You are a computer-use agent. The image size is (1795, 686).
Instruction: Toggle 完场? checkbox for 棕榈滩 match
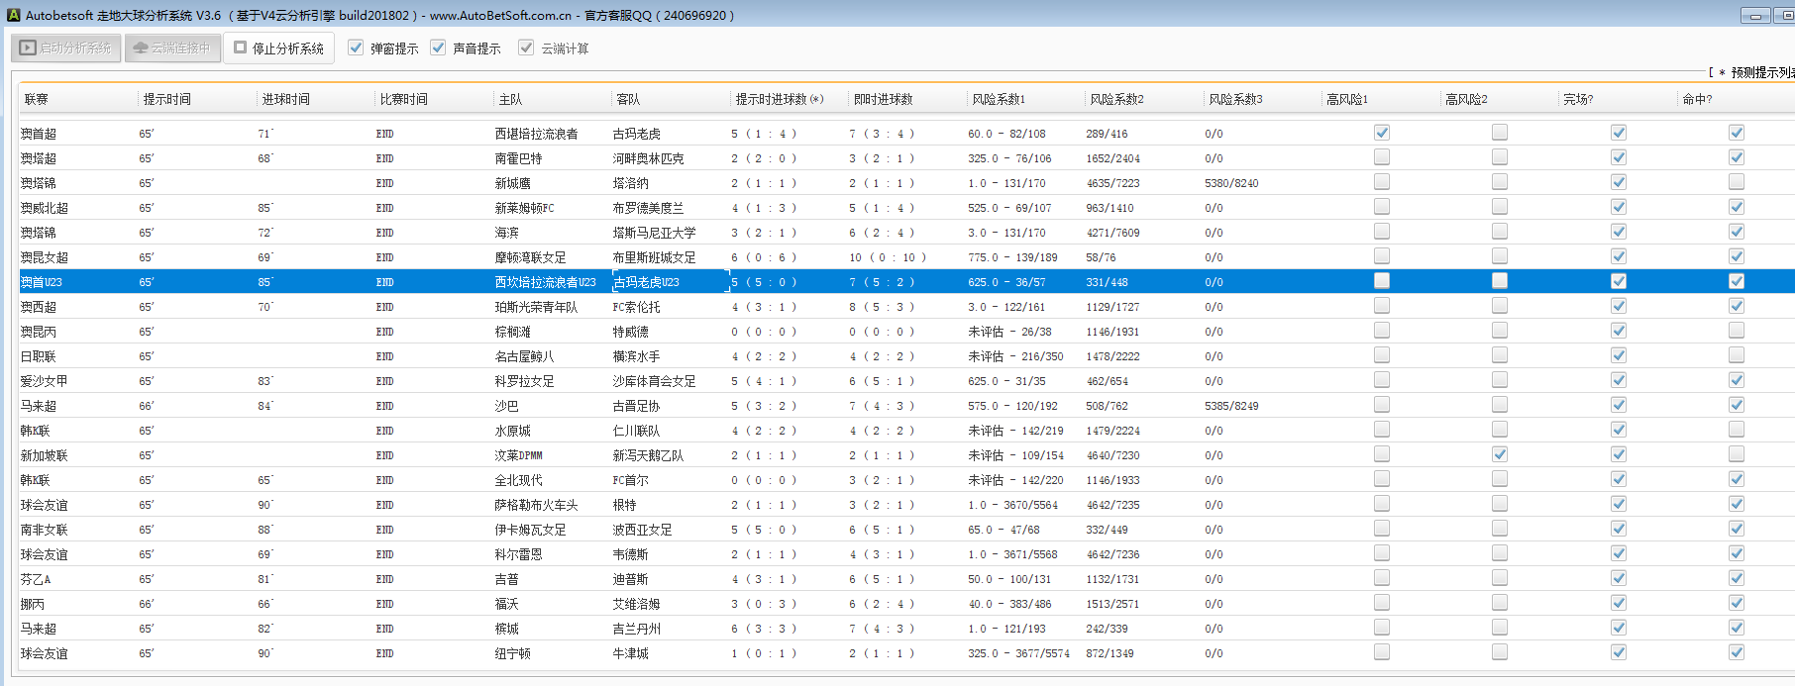pos(1619,331)
